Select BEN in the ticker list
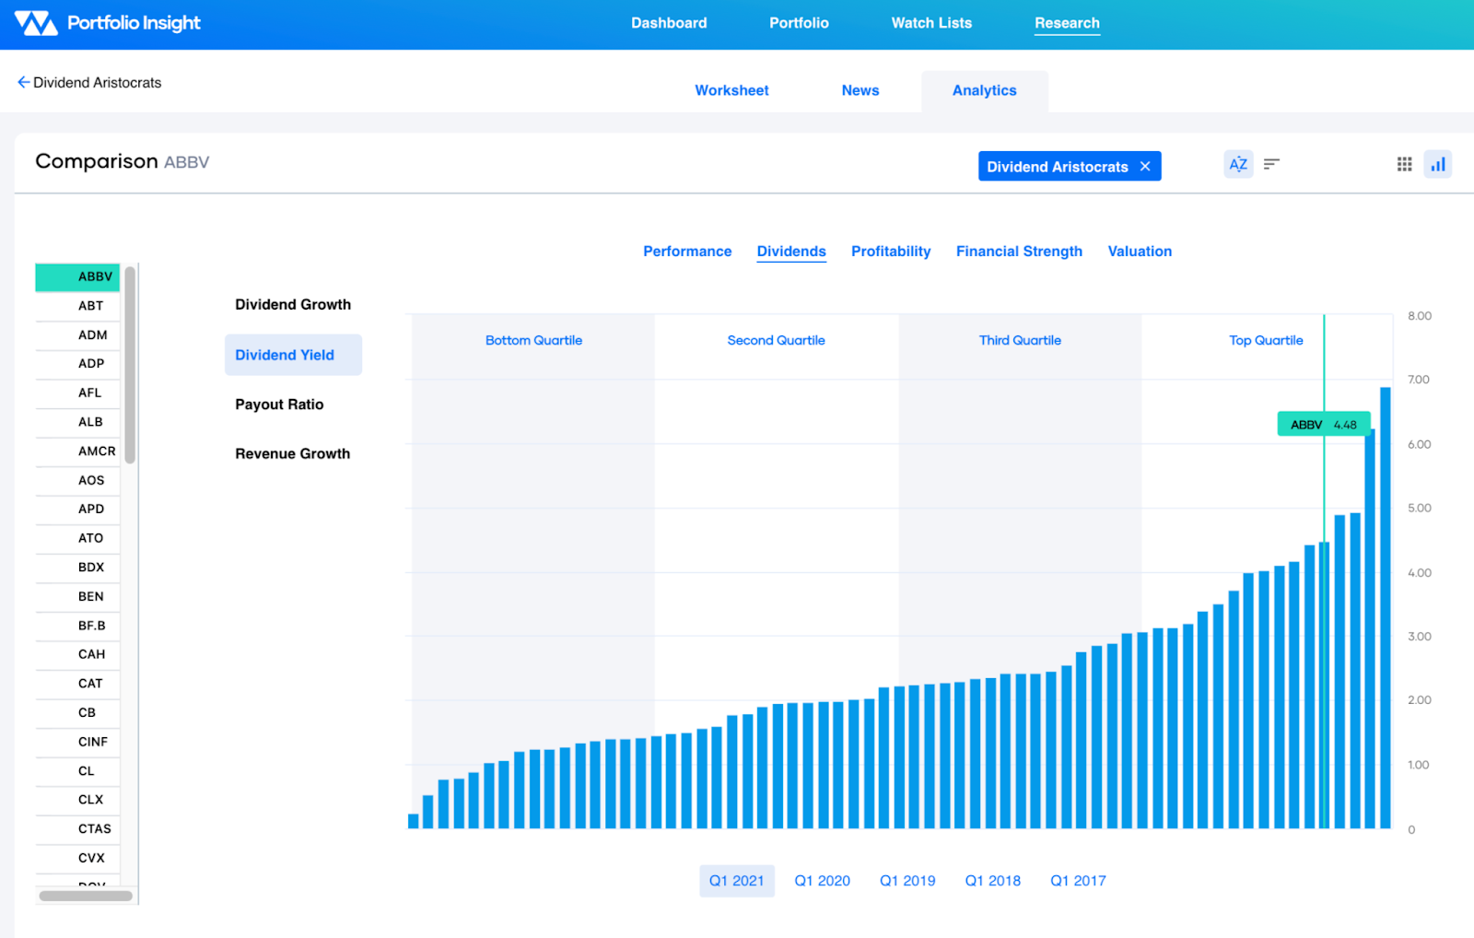 pyautogui.click(x=77, y=596)
